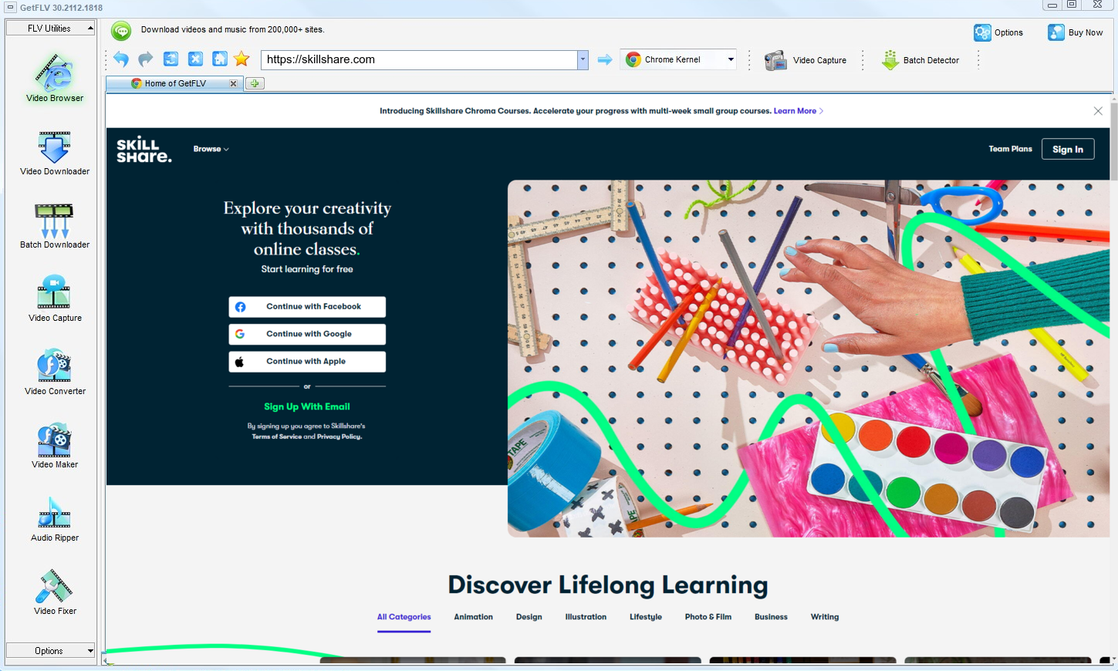
Task: Open the address bar URL history dropdown
Action: click(x=583, y=59)
